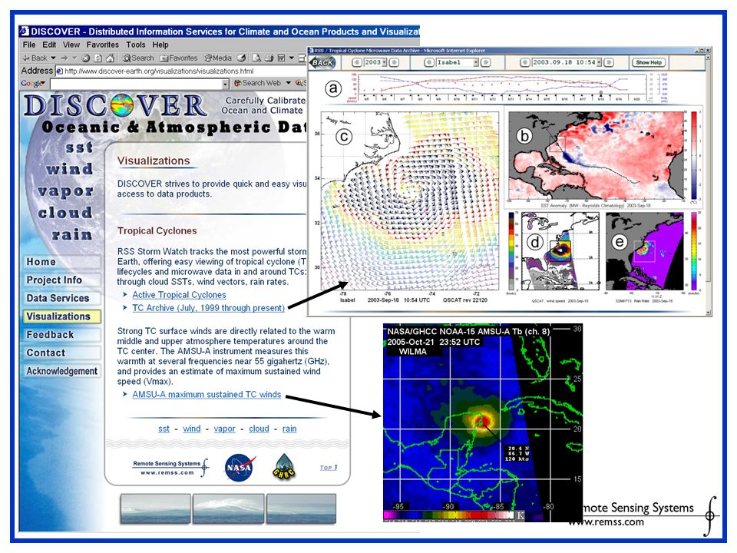The image size is (737, 553).
Task: Click the Forward arrow in browser toolbar
Action: coord(64,58)
